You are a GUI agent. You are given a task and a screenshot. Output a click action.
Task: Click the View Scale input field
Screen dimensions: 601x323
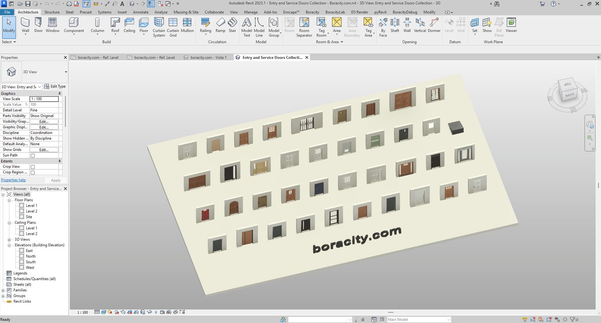tap(44, 99)
